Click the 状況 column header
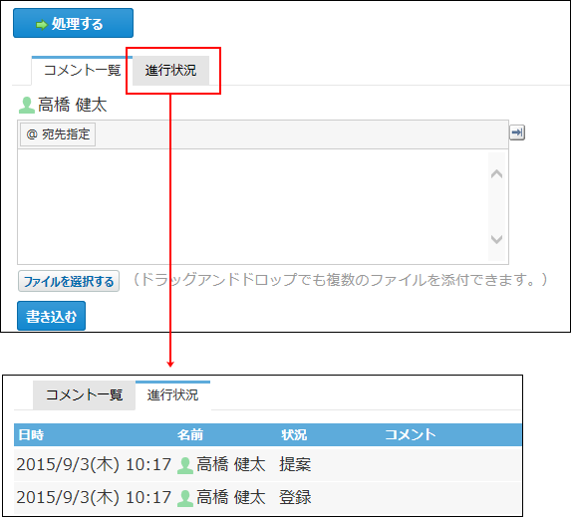Image resolution: width=571 pixels, height=517 pixels. click(x=294, y=434)
